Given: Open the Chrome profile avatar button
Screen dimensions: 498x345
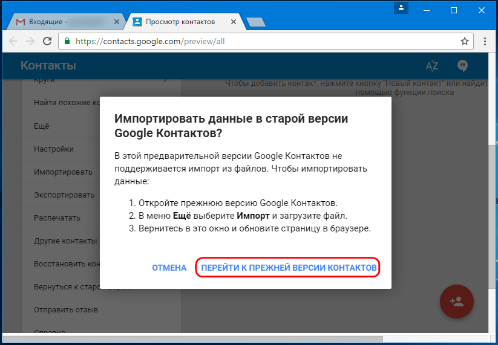Looking at the screenshot, I should tap(401, 8).
